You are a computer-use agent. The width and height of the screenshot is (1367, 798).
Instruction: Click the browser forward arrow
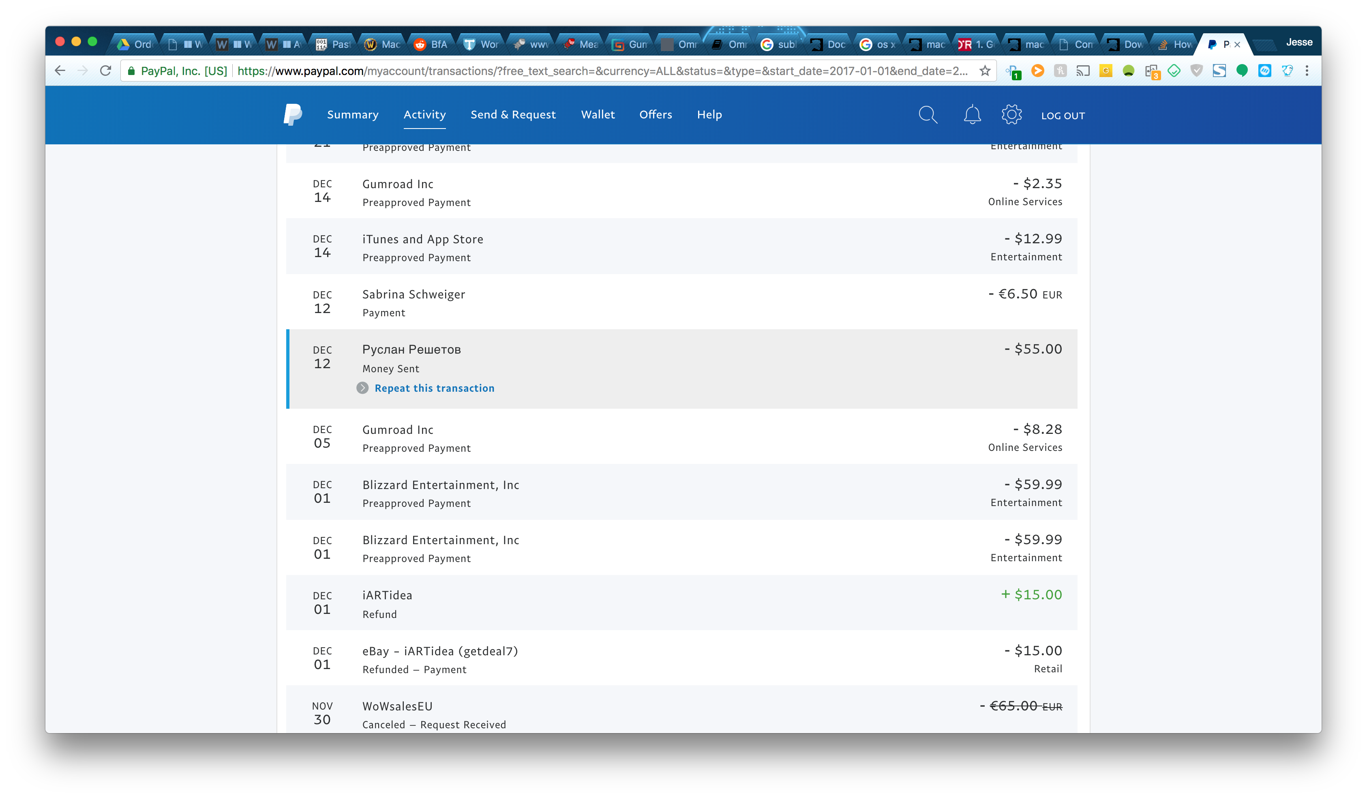tap(82, 71)
